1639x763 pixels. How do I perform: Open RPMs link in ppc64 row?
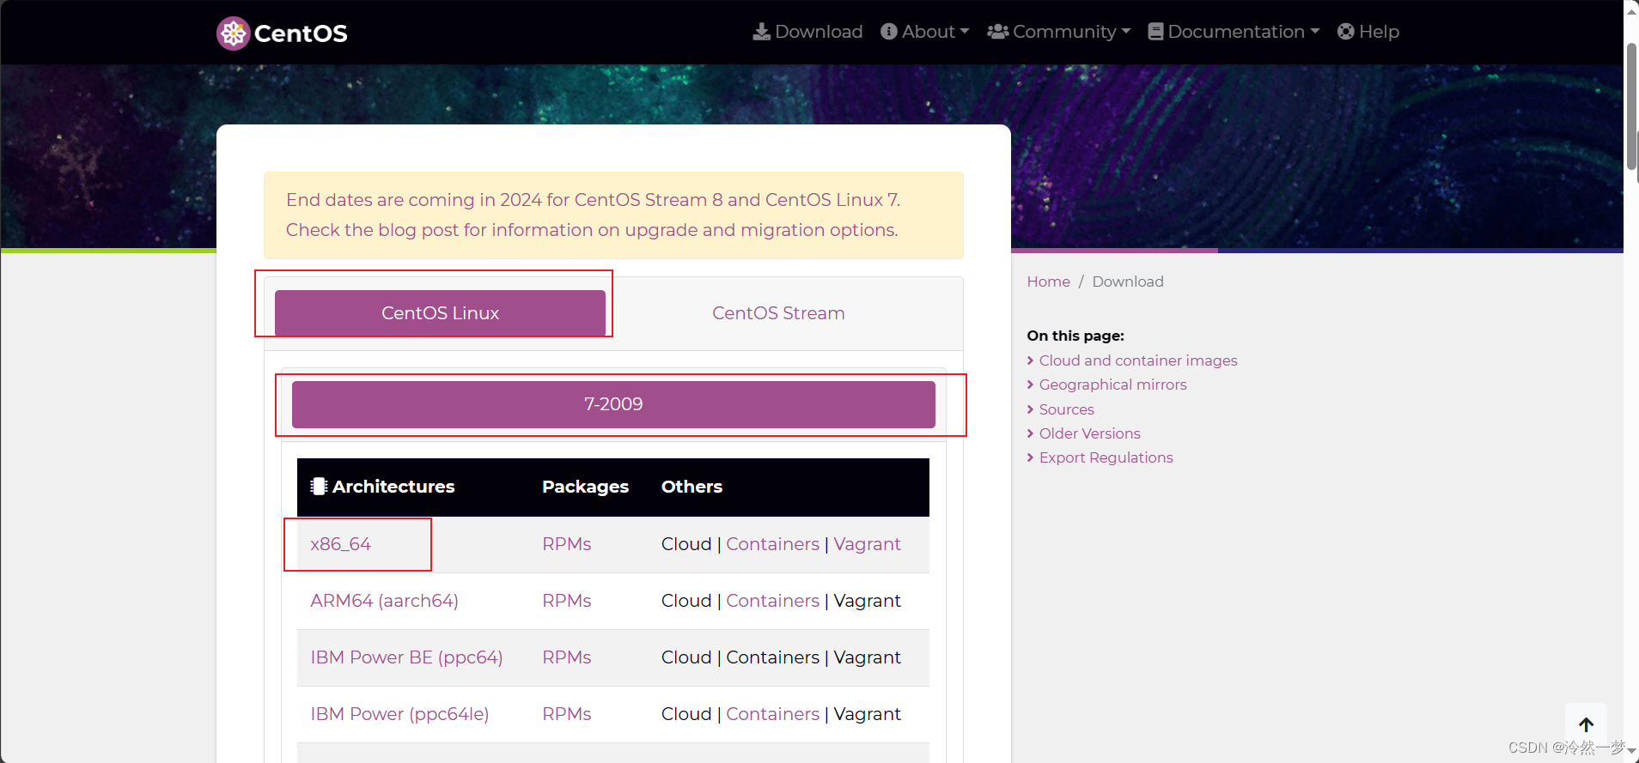pos(567,657)
